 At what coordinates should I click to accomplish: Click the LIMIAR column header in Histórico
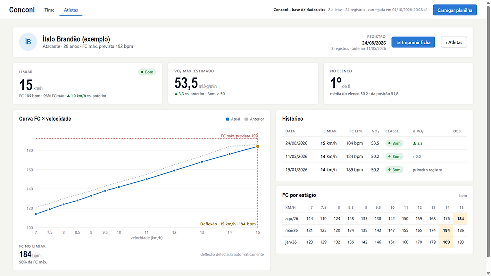(330, 131)
